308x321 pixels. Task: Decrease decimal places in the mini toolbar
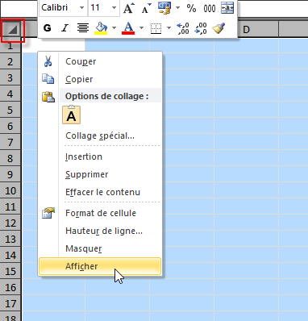click(201, 28)
